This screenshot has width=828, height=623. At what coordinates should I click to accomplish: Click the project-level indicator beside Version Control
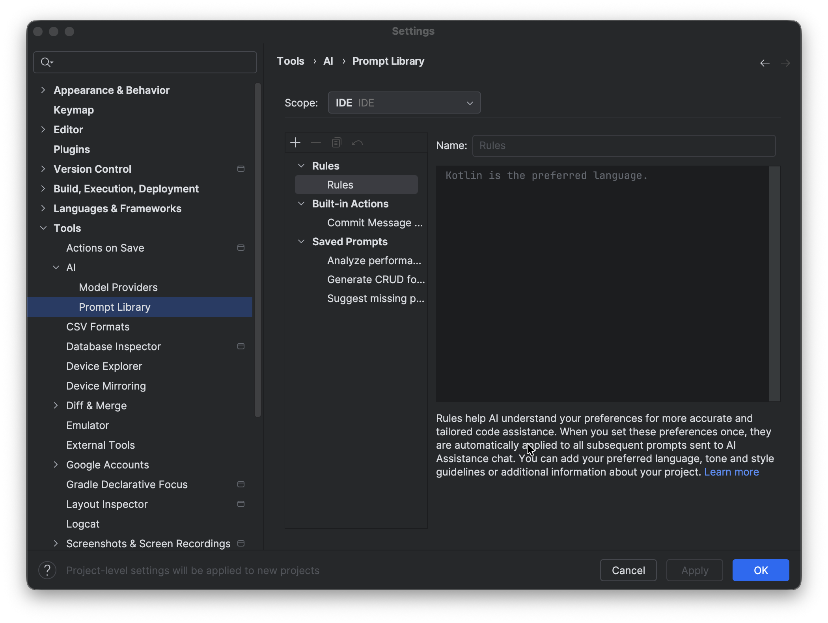click(241, 169)
